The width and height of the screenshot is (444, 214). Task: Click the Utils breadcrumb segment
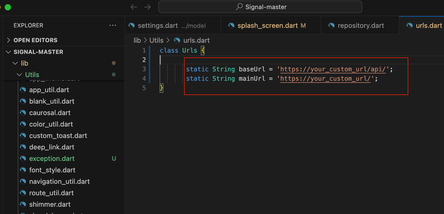coord(156,40)
